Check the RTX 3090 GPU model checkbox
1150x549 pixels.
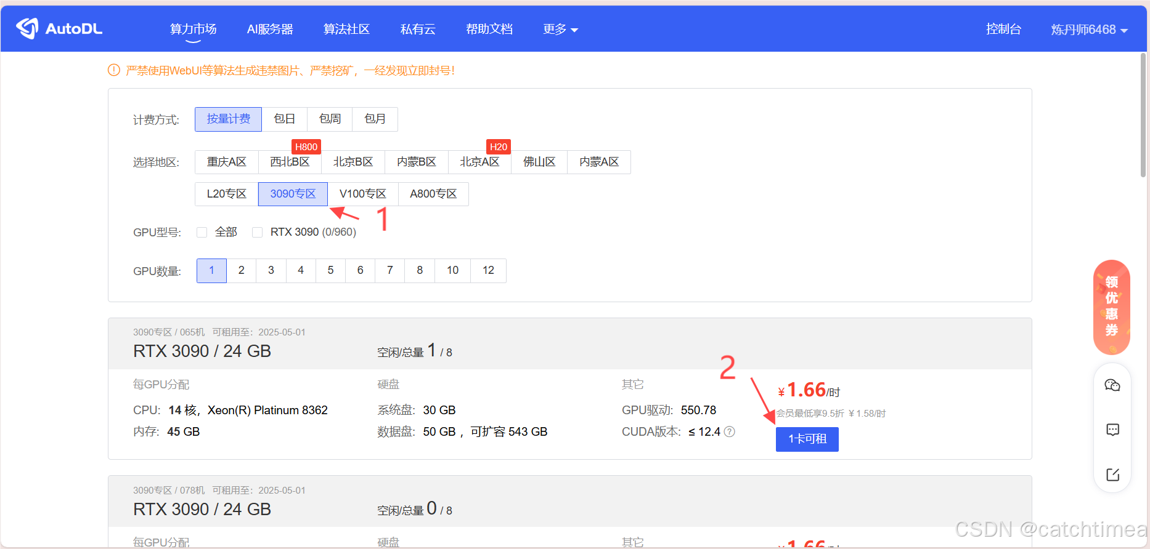tap(258, 232)
